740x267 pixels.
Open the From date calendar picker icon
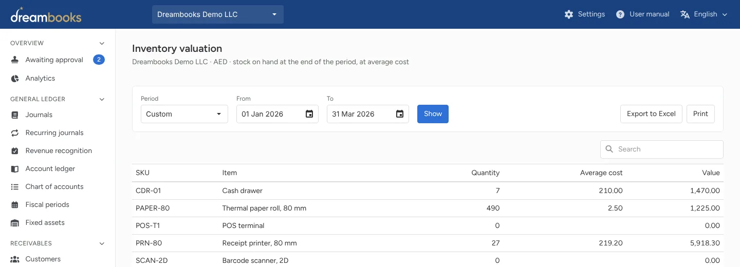point(309,114)
